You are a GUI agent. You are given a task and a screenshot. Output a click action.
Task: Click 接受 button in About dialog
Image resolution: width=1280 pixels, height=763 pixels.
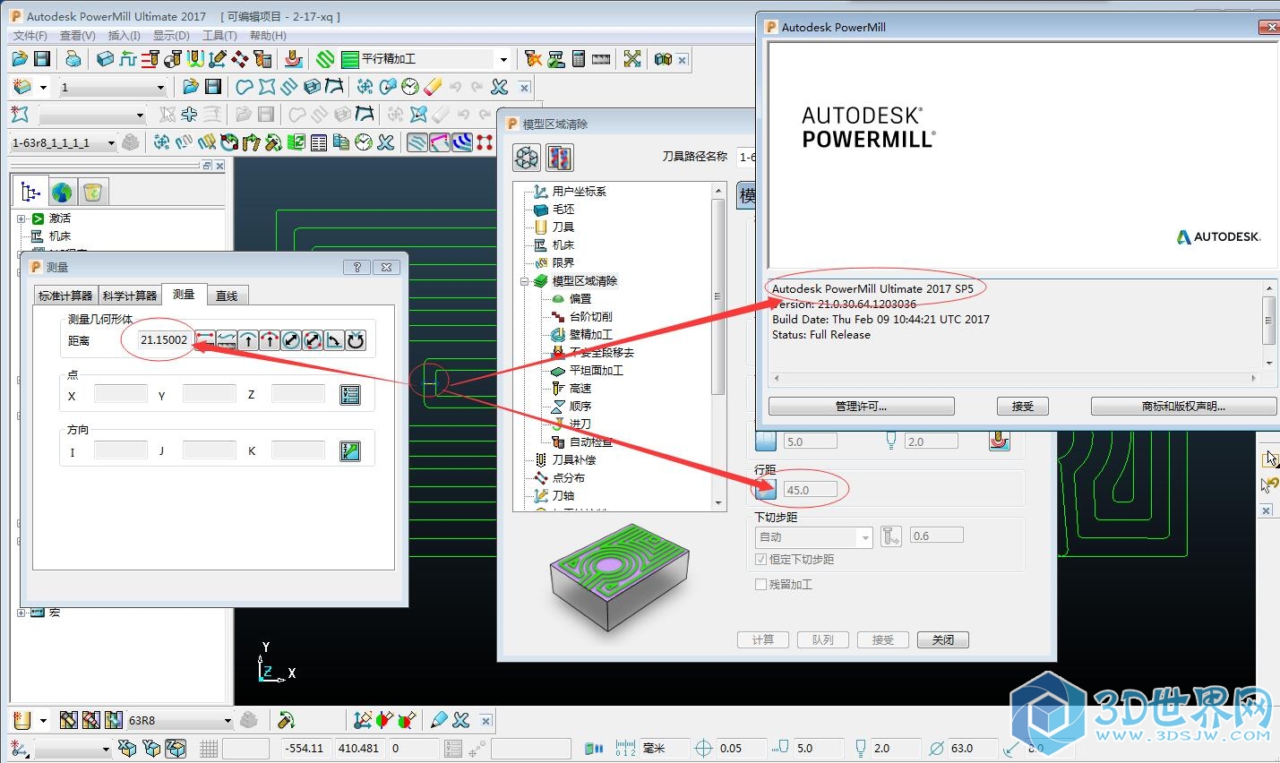1023,406
